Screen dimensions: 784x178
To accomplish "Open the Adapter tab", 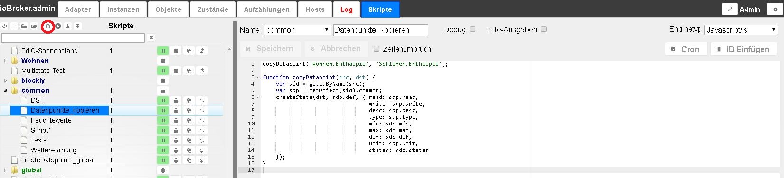I will click(x=78, y=9).
